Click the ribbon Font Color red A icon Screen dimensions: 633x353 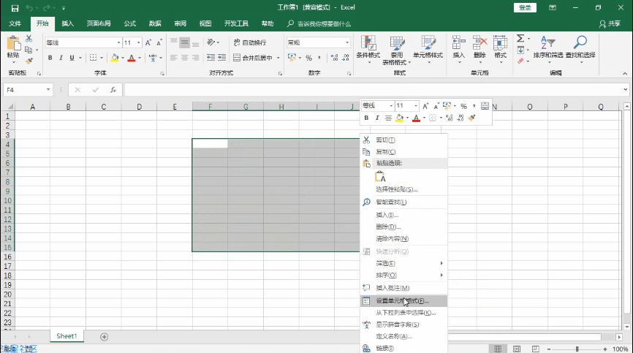[131, 58]
